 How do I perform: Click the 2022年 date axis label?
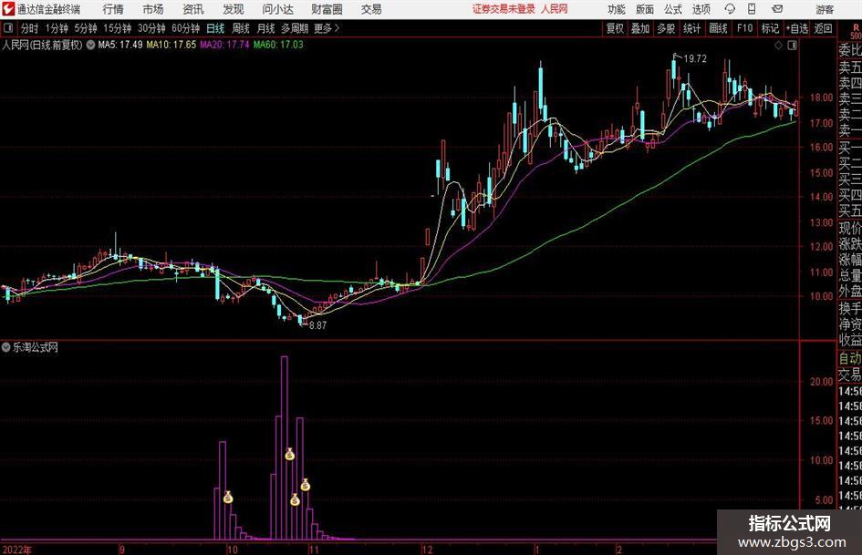(x=17, y=550)
